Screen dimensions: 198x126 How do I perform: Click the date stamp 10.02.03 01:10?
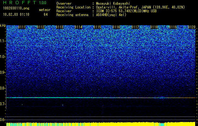coord(16,14)
